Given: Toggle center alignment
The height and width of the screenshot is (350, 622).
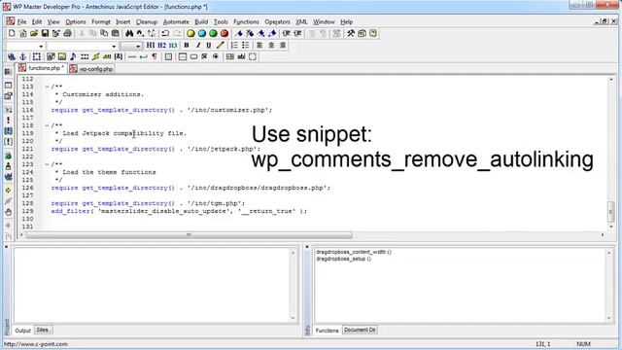Looking at the screenshot, I should (x=271, y=46).
